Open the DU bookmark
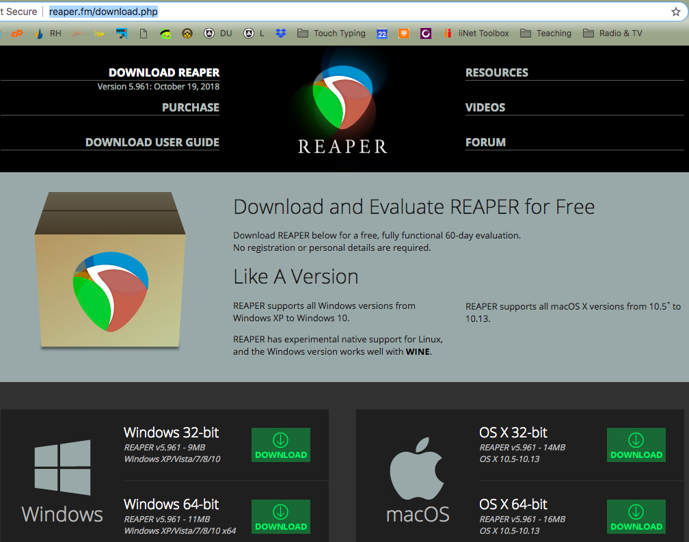This screenshot has height=542, width=689. [x=218, y=33]
